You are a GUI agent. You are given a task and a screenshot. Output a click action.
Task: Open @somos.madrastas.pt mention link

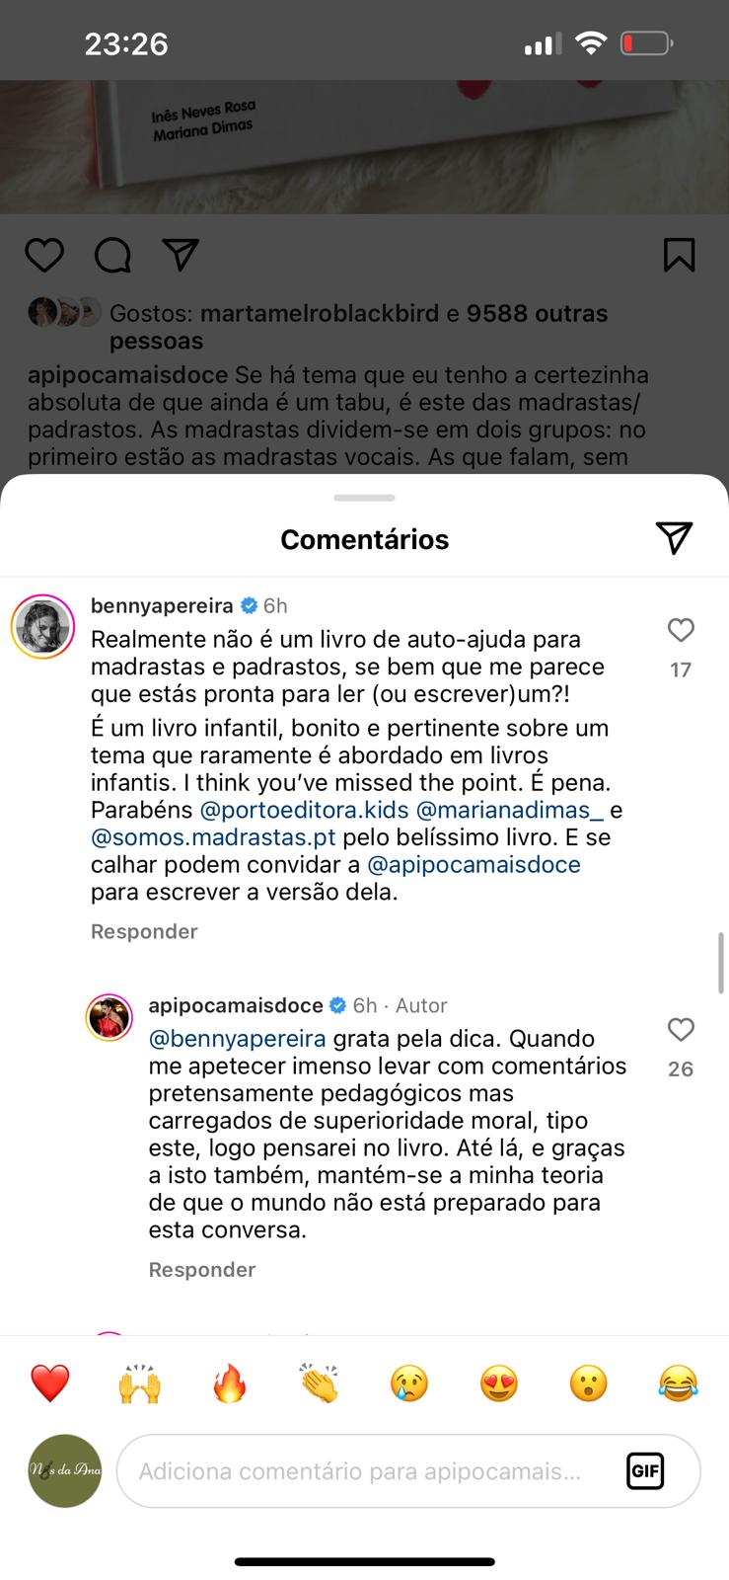213,837
